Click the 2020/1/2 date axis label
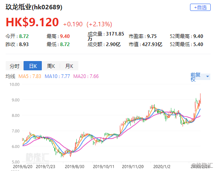This screenshot has width=216, height=171. pos(162,167)
